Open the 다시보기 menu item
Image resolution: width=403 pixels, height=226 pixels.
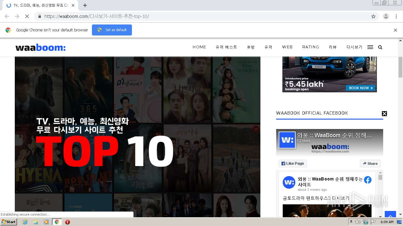pos(355,47)
